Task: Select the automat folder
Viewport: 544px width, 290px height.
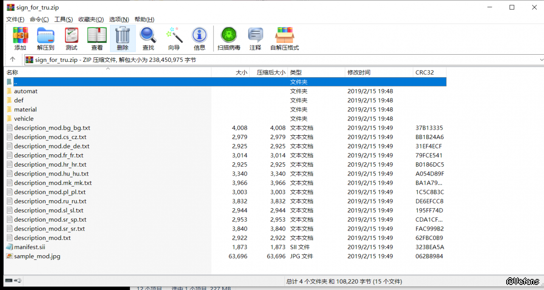Action: (x=25, y=91)
